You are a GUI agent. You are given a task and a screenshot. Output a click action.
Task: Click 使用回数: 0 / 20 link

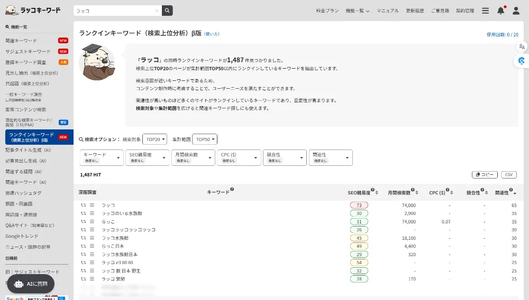tap(503, 34)
